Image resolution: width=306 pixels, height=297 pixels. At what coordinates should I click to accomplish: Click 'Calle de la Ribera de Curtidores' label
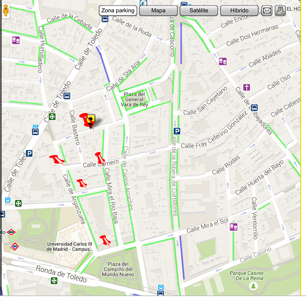click(x=174, y=175)
